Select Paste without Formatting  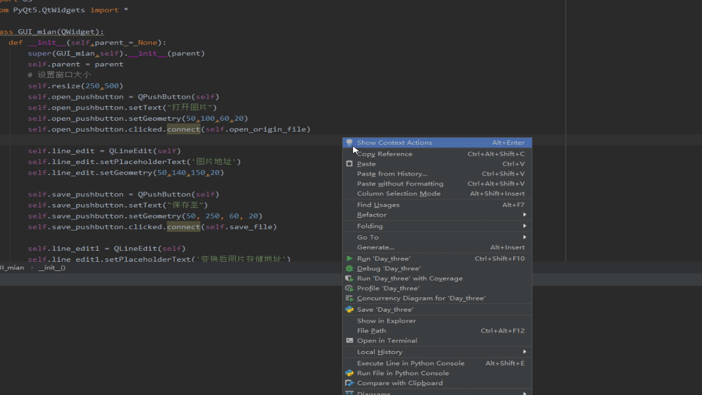click(437, 183)
